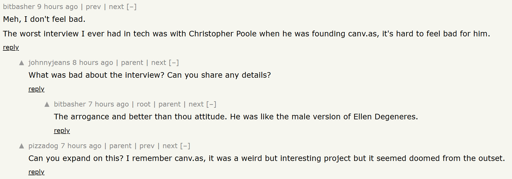Screen dimensions: 512x179
Task: Collapse bitbasher's nested reply thread
Action: click(211, 104)
